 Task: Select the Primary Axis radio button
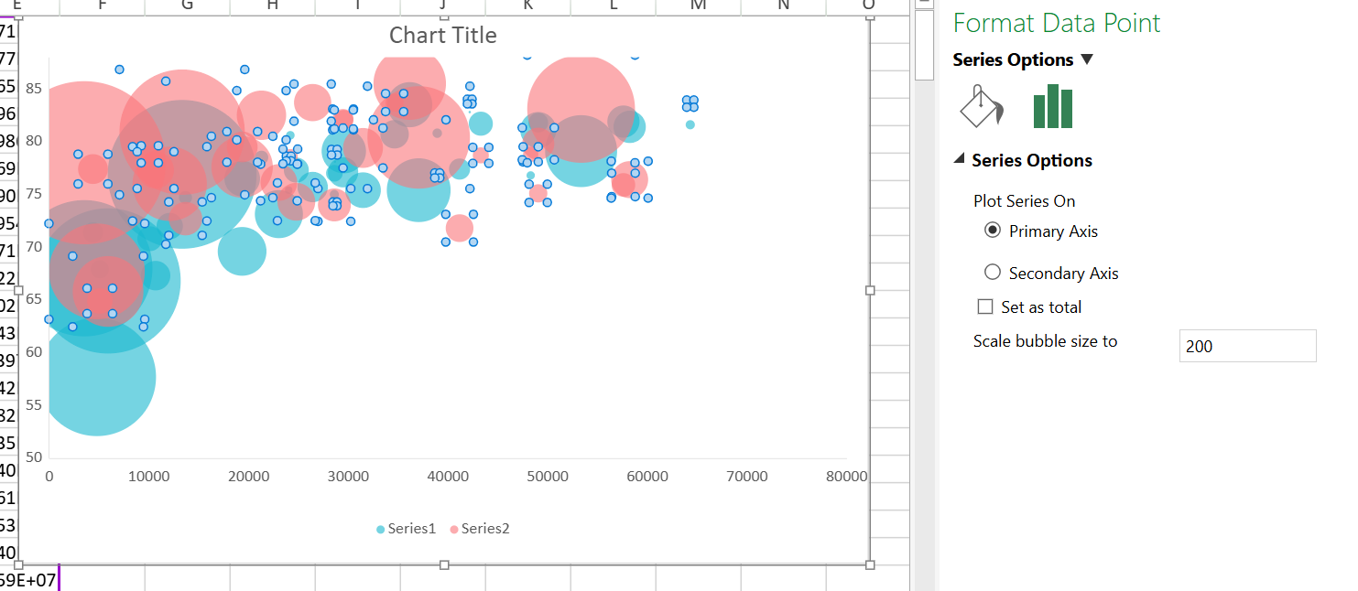pos(992,231)
